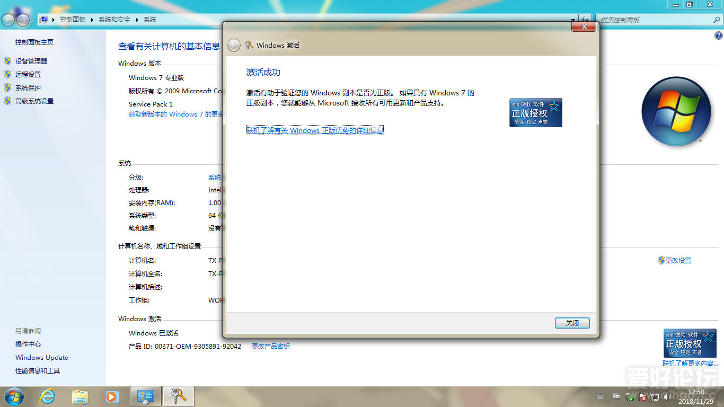Click the shield icon beside 更改设置
This screenshot has width=724, height=407.
pos(661,260)
